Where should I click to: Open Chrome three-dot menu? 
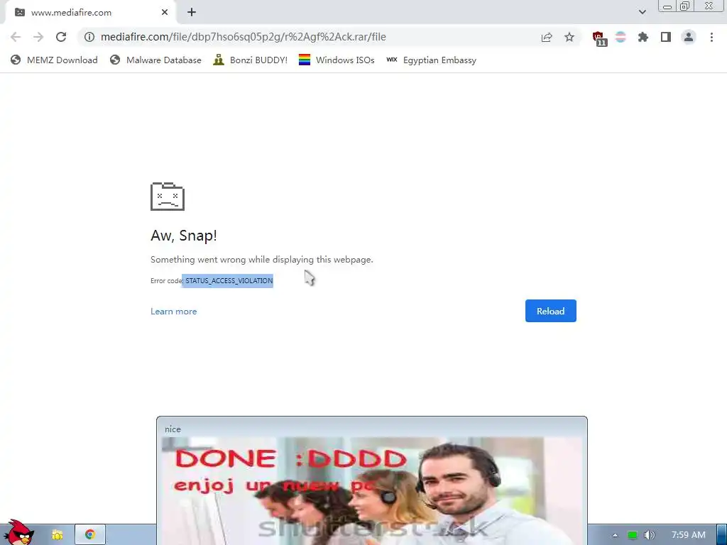click(711, 37)
